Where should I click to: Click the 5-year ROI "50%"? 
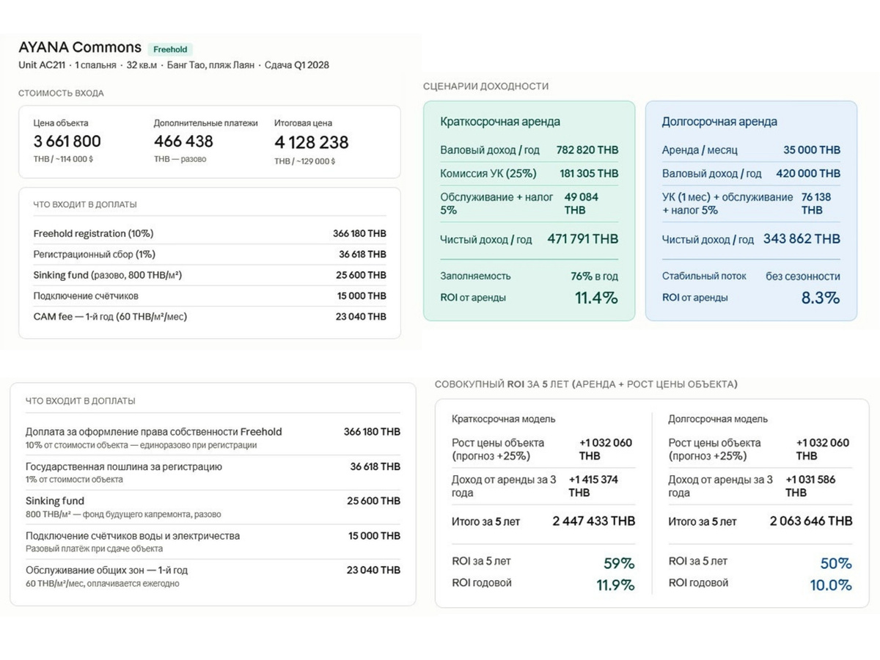pyautogui.click(x=836, y=563)
